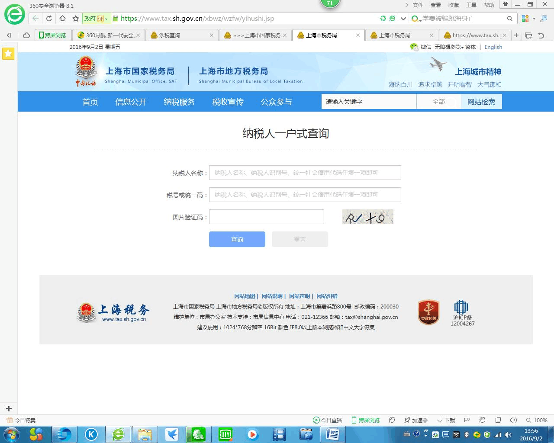Open the 全部 search scope dropdown
Viewport: 554px width, 443px height.
click(x=438, y=102)
